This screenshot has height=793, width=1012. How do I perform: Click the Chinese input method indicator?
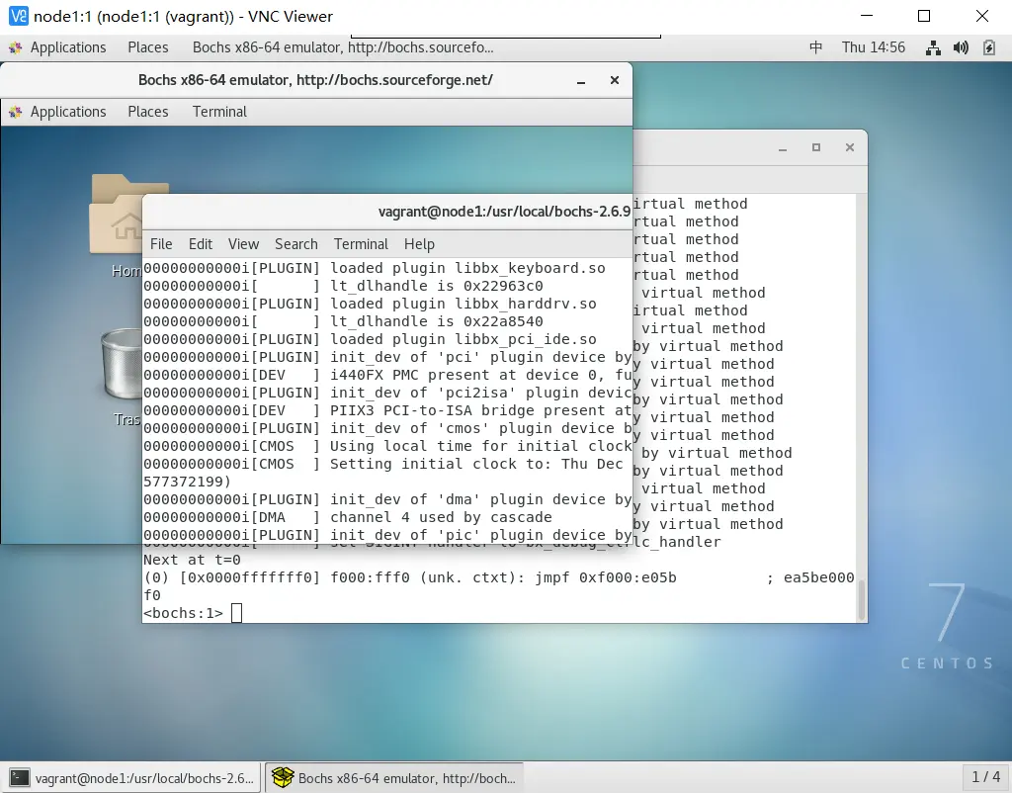pyautogui.click(x=815, y=47)
